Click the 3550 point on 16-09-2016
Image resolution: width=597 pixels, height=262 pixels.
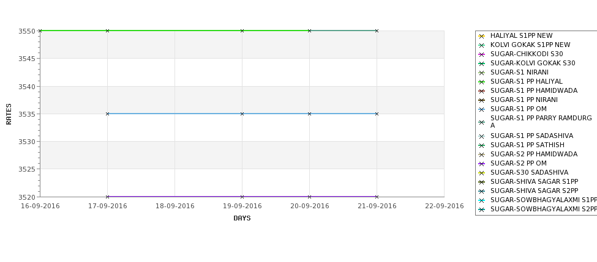(40, 31)
